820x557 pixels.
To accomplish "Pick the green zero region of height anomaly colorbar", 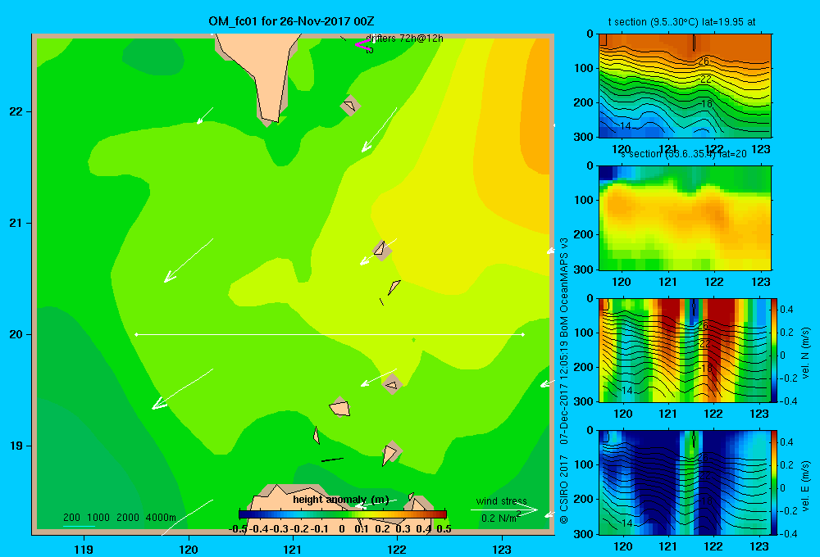I will pyautogui.click(x=343, y=514).
